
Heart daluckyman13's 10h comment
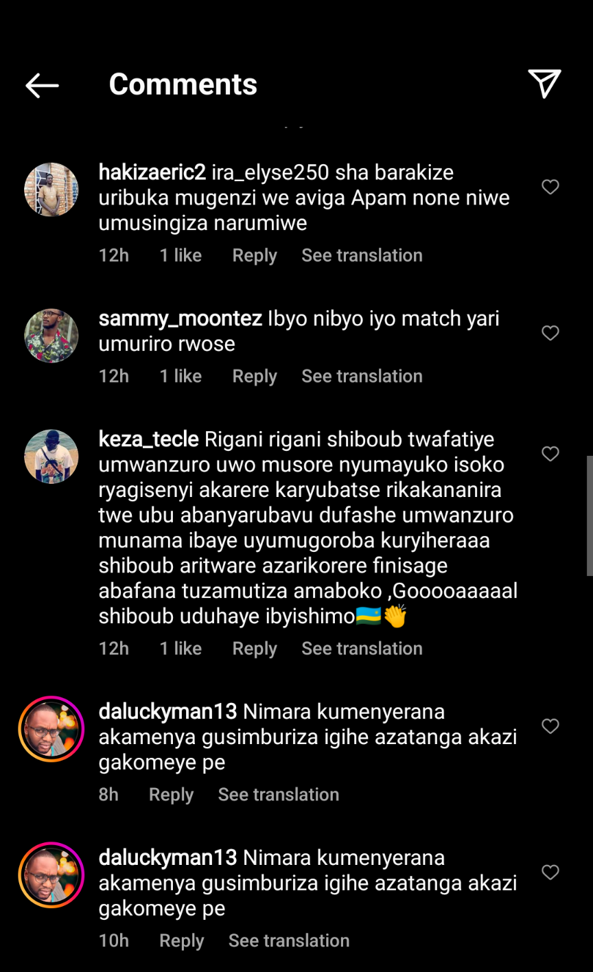point(550,872)
